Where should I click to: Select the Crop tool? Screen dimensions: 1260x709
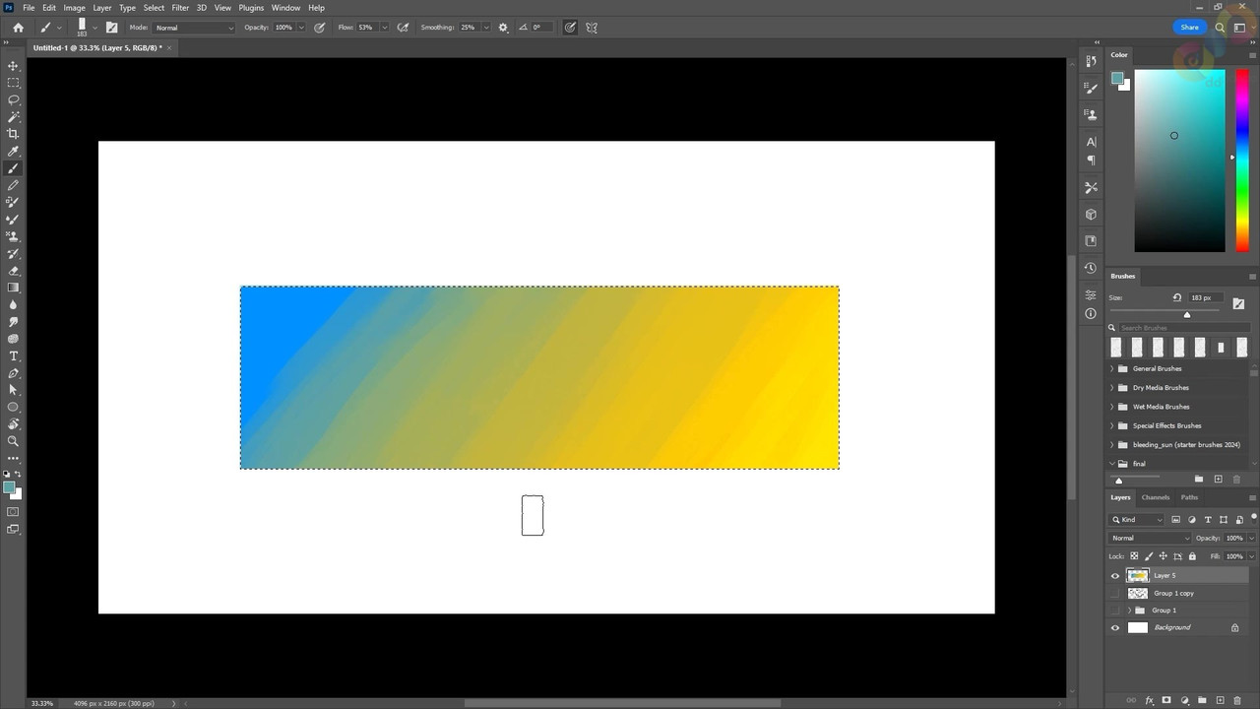click(14, 134)
